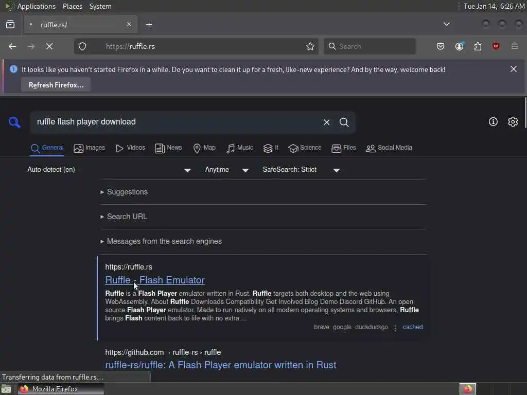The image size is (527, 395).
Task: Open the Firefox account icon
Action: 460,46
